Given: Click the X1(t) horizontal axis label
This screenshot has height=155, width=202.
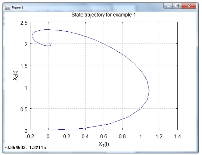Looking at the screenshot, I should point(104,144).
